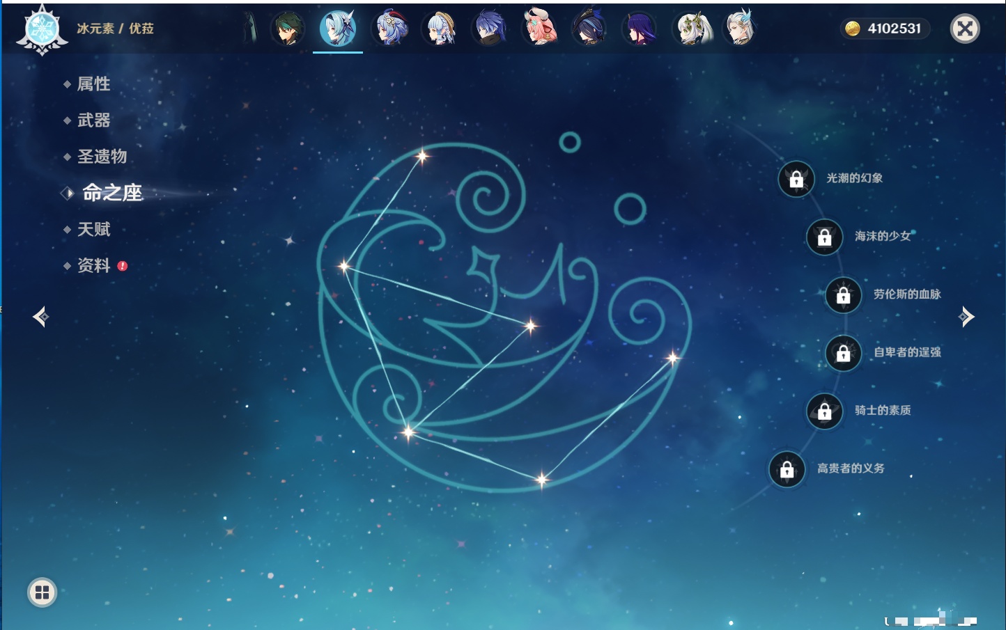1006x630 pixels.
Task: Choose the avatar with black tricorn hat
Action: 589,29
